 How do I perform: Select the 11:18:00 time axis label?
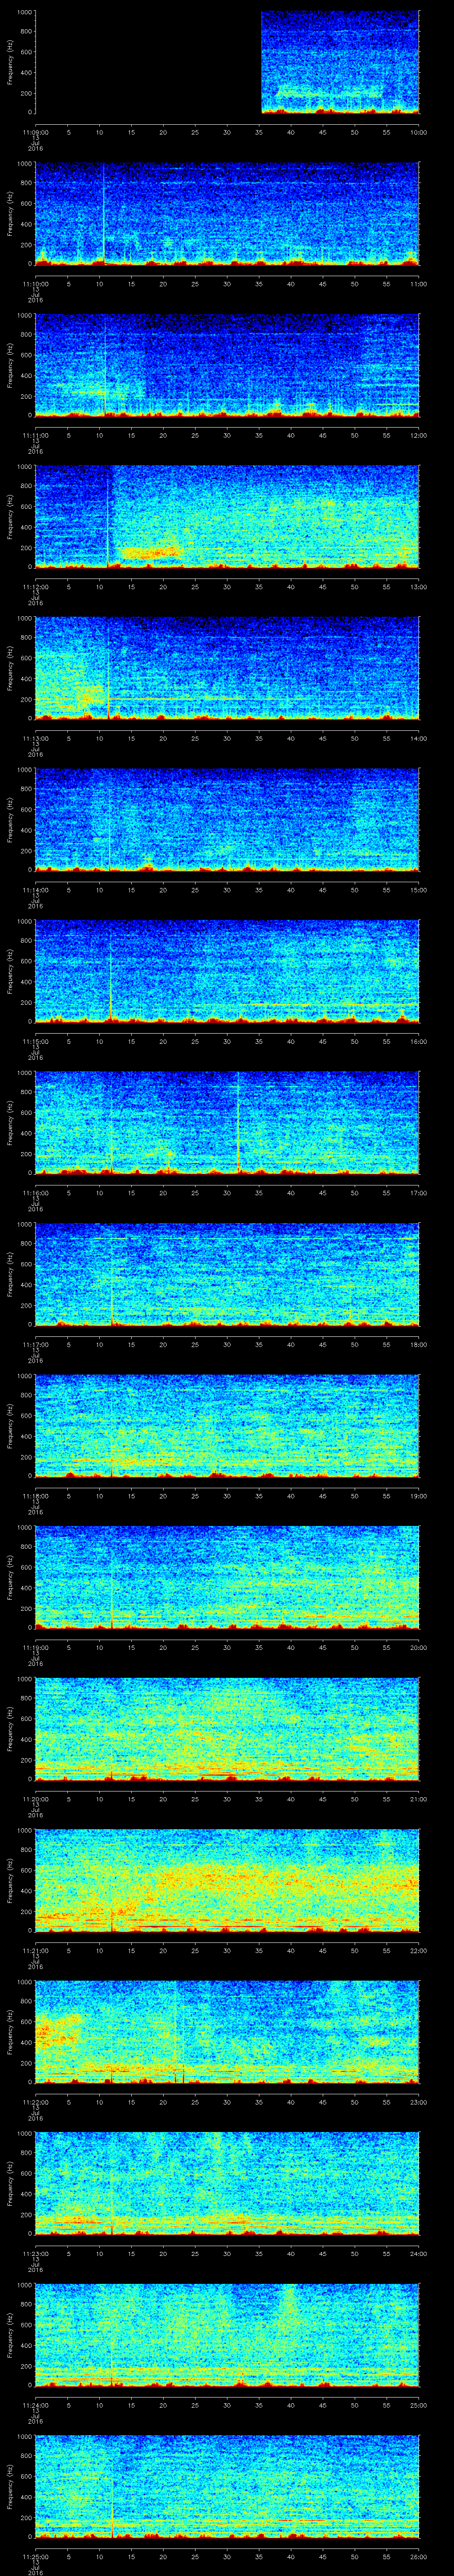point(36,1496)
